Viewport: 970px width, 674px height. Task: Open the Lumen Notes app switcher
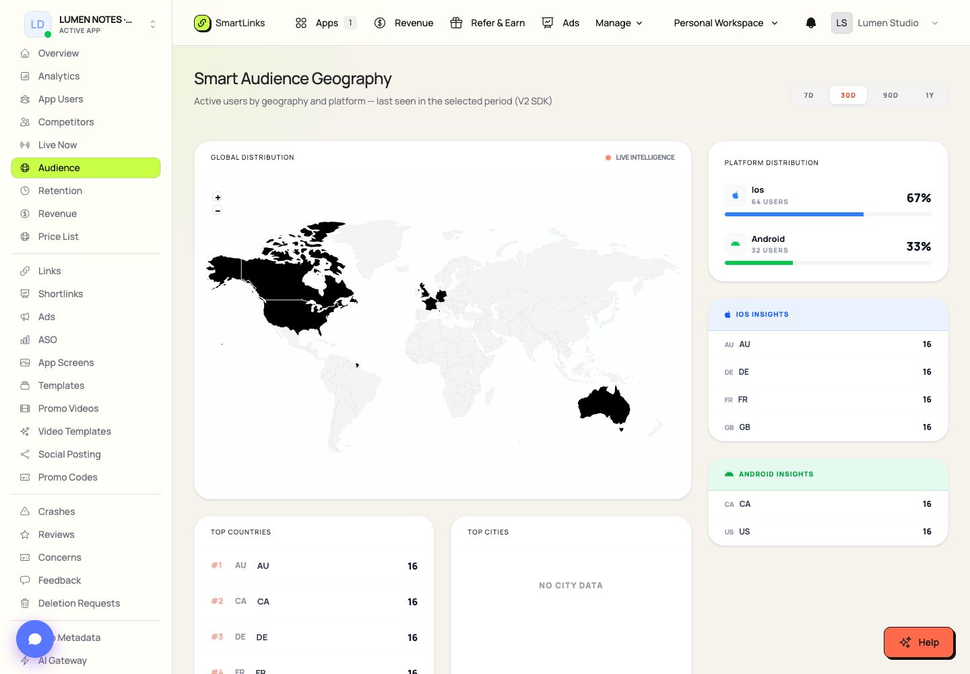pyautogui.click(x=91, y=24)
